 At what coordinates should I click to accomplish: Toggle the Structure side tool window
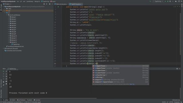click(x=1, y=83)
